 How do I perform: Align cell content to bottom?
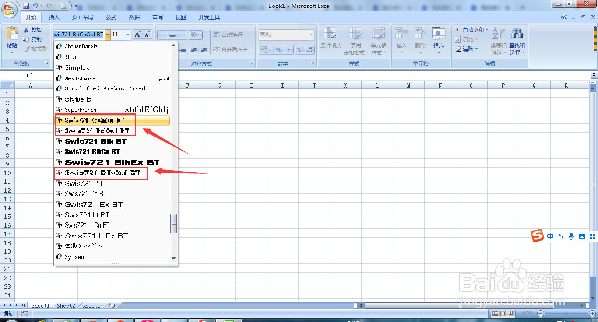coord(183,35)
